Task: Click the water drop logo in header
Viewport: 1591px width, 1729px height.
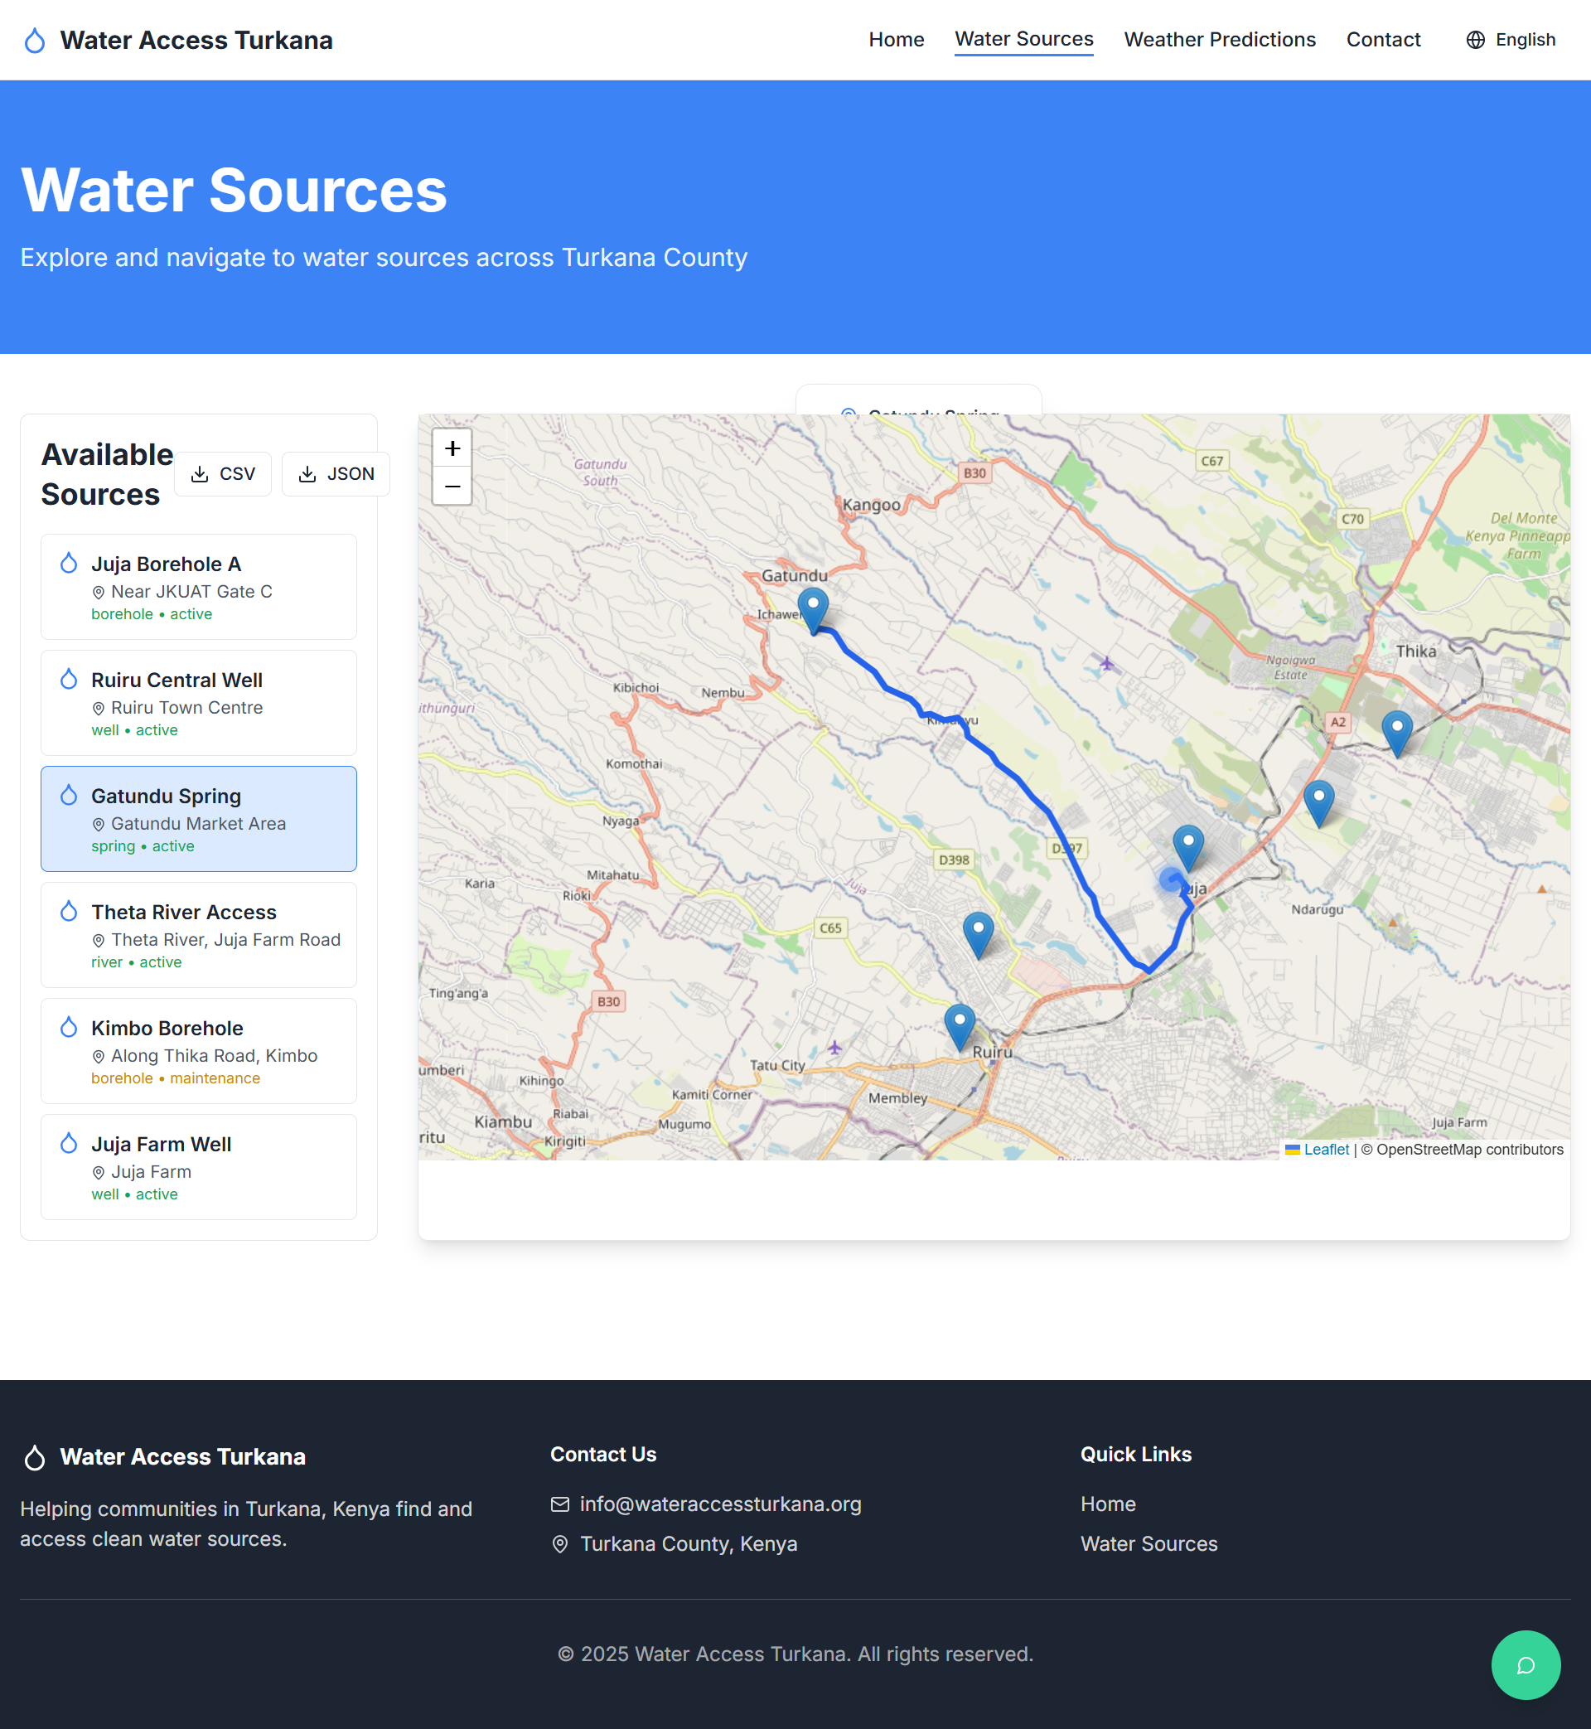Action: pyautogui.click(x=35, y=41)
